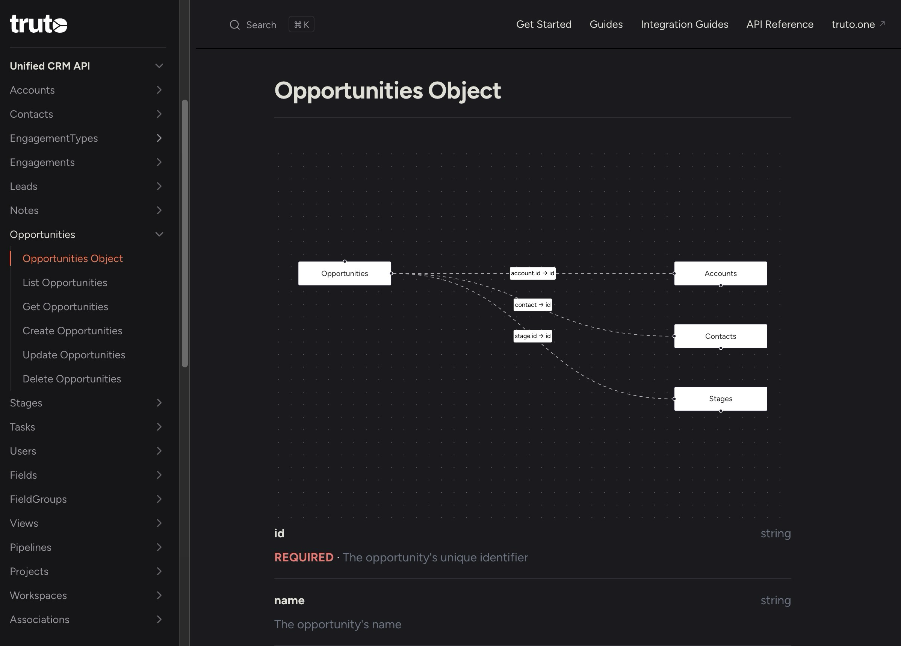Open Delete Opportunities page

(x=72, y=379)
